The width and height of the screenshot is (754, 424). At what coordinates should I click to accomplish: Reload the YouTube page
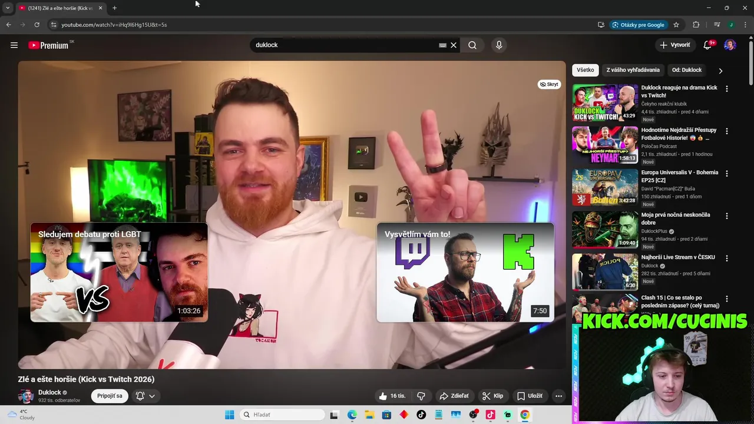[37, 25]
